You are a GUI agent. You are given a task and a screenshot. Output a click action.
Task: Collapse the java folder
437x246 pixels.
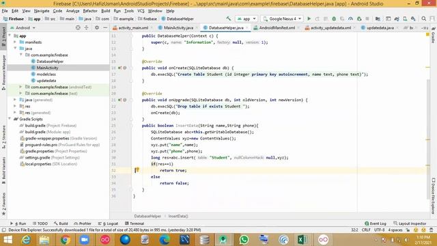click(15, 49)
